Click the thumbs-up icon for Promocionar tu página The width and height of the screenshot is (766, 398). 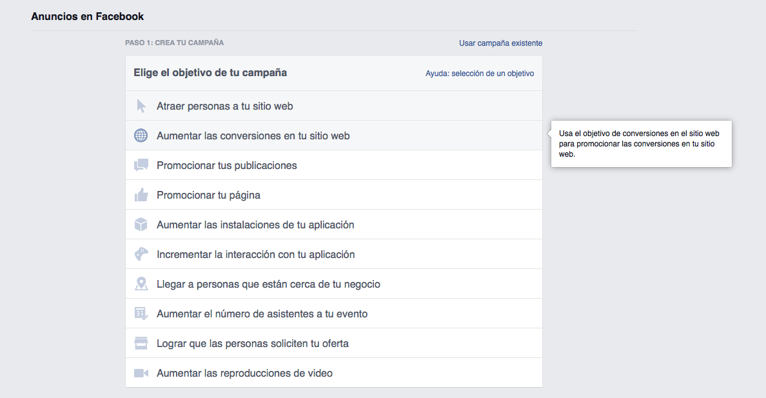click(141, 195)
